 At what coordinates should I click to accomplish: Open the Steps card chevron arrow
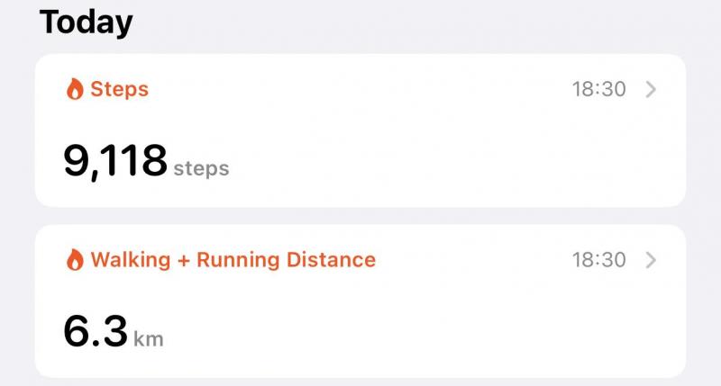tap(651, 89)
